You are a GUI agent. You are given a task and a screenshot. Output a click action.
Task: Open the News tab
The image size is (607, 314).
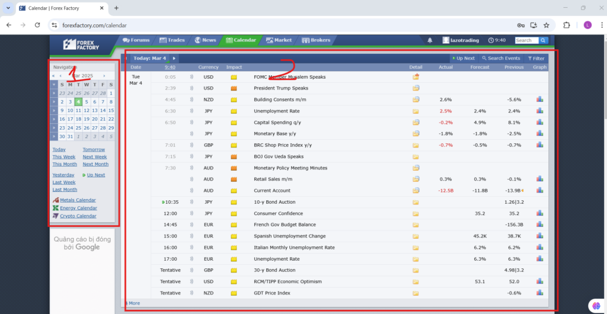pos(206,40)
